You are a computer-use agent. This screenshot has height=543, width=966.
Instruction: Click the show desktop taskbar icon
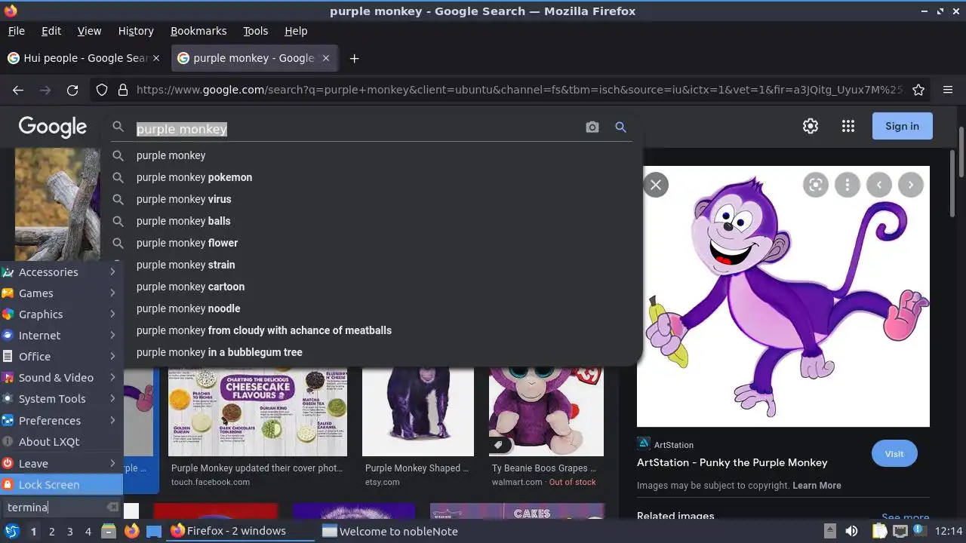click(154, 531)
